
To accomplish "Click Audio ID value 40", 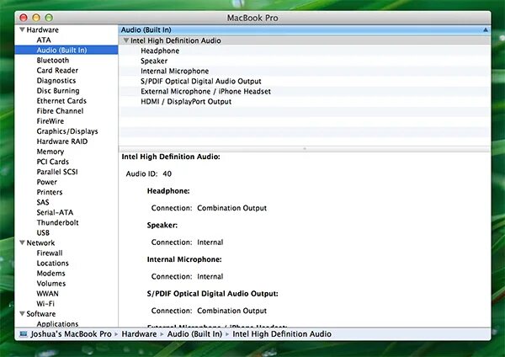I will coord(167,173).
